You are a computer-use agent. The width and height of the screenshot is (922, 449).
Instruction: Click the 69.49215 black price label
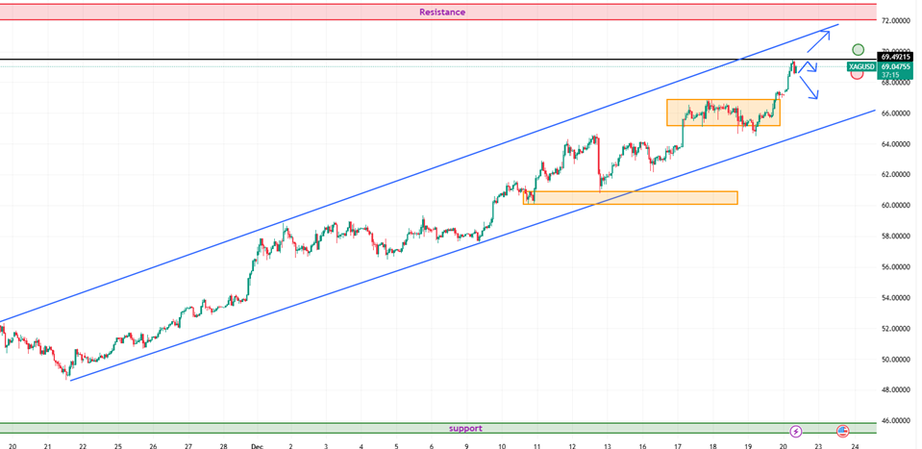coord(895,57)
